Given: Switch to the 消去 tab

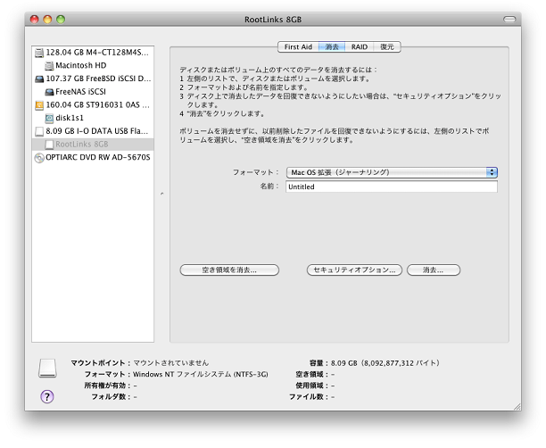Looking at the screenshot, I should click(332, 47).
